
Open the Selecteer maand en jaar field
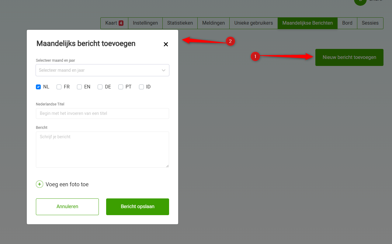97,70
